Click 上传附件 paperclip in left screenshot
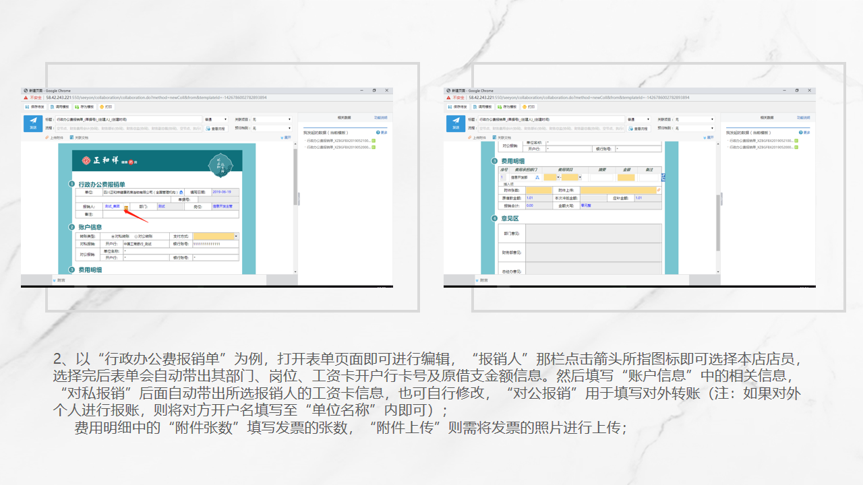 (x=47, y=137)
